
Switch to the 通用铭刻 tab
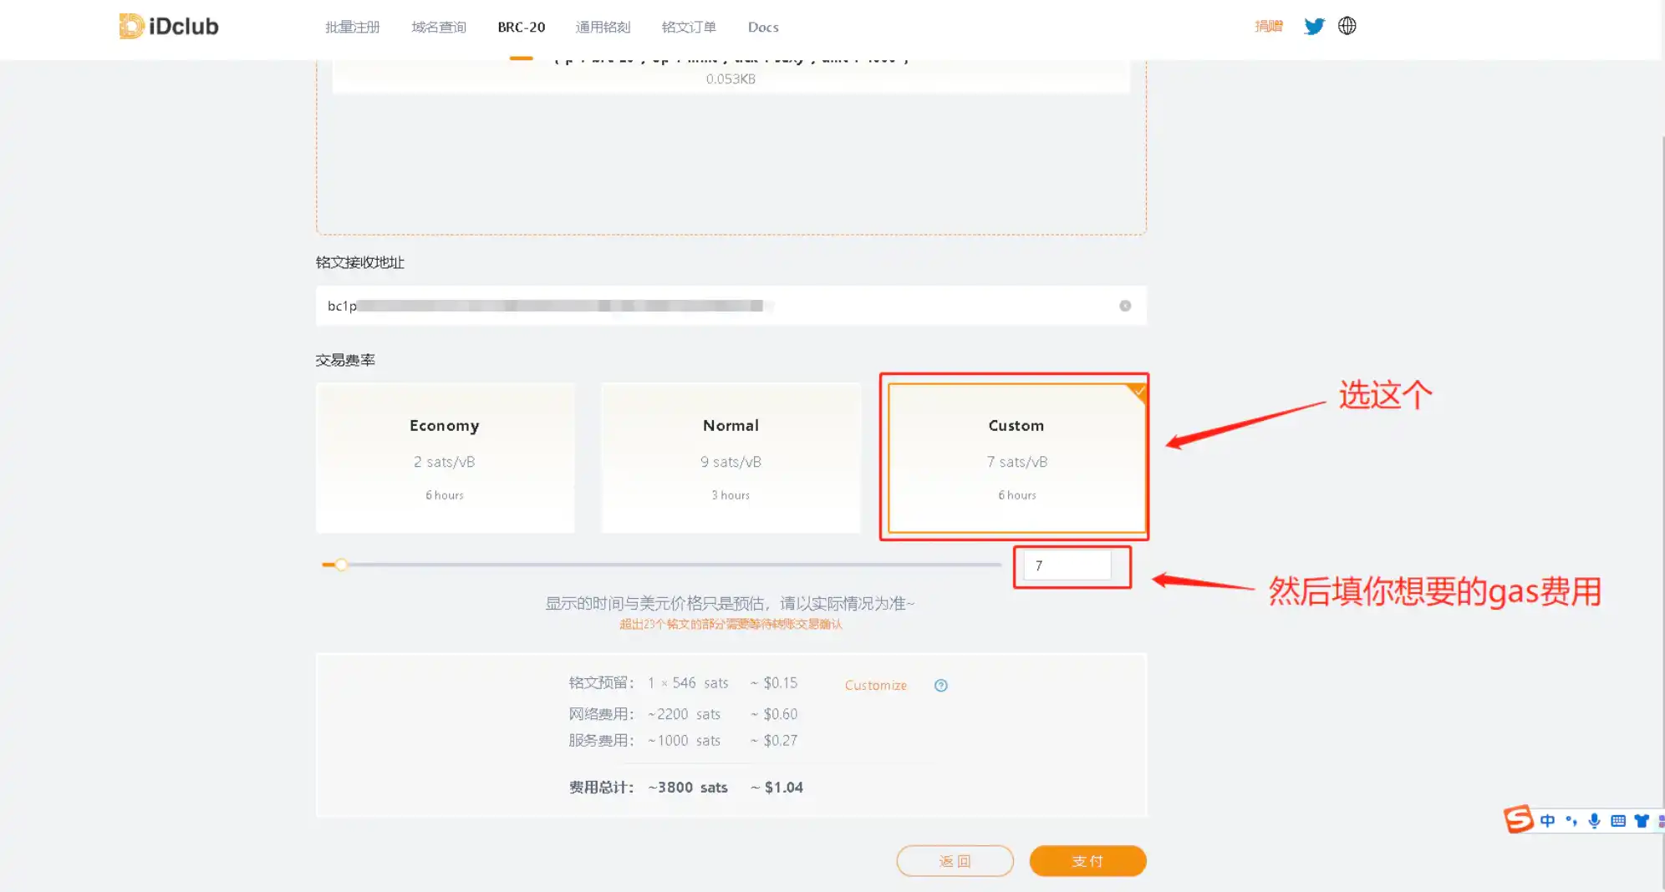(x=603, y=27)
